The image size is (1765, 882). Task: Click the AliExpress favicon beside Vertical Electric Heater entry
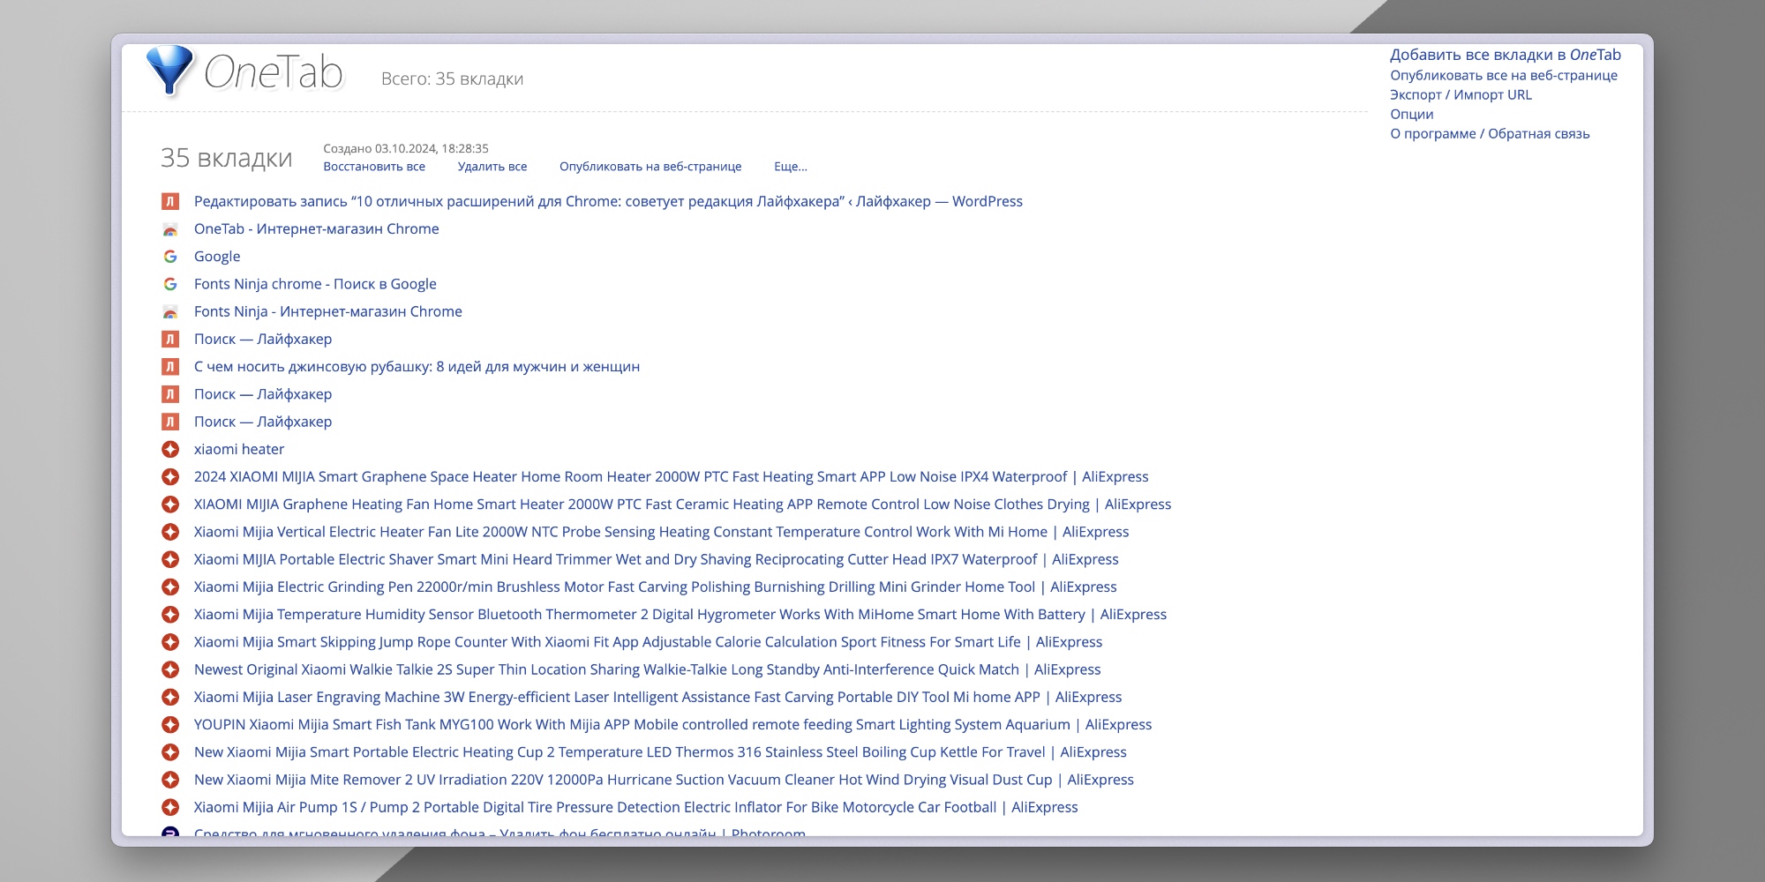click(170, 532)
